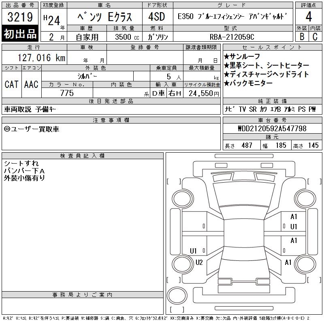Viewport: 324px width, 324px height.
Task: Click model code RBA-212059C
Action: coord(232,37)
